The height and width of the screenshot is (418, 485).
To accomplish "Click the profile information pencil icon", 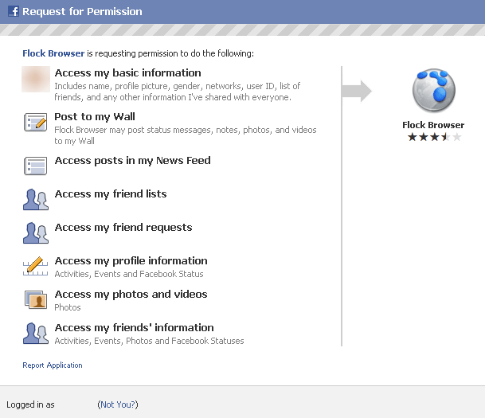I will (36, 266).
